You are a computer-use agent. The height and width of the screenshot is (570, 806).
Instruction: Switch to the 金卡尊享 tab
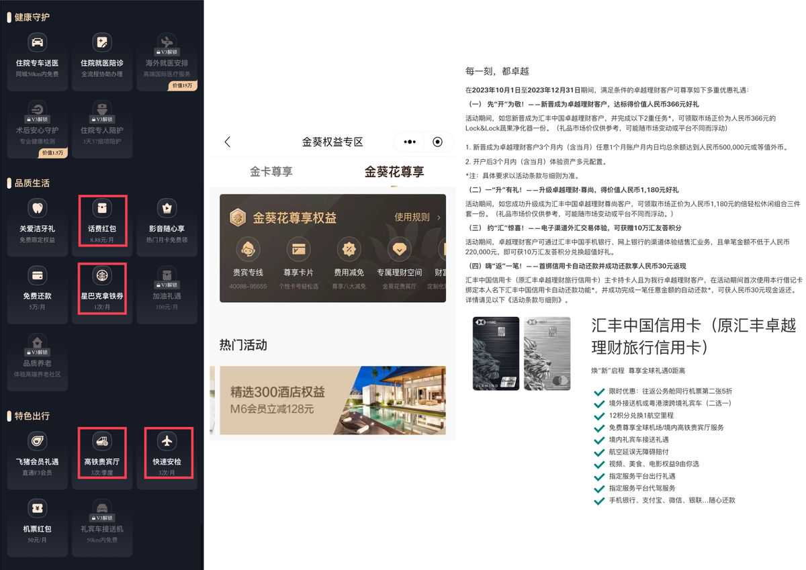271,172
